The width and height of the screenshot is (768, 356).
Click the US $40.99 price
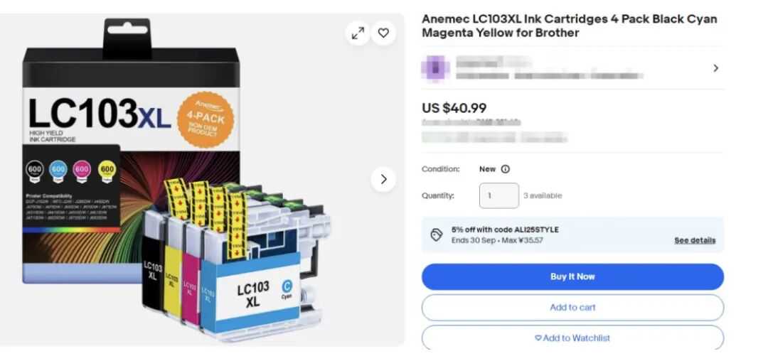click(x=454, y=108)
